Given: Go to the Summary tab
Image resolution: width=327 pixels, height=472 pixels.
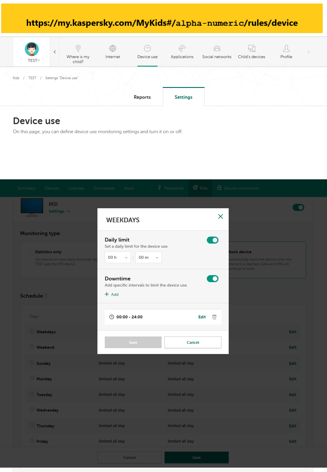Looking at the screenshot, I should tap(26, 188).
